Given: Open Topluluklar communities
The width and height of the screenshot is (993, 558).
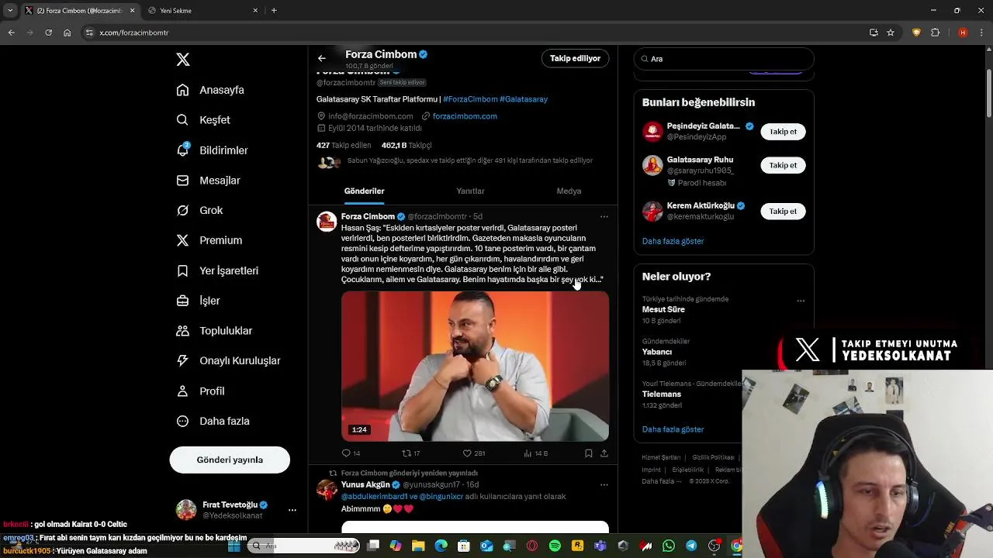Looking at the screenshot, I should (x=214, y=331).
